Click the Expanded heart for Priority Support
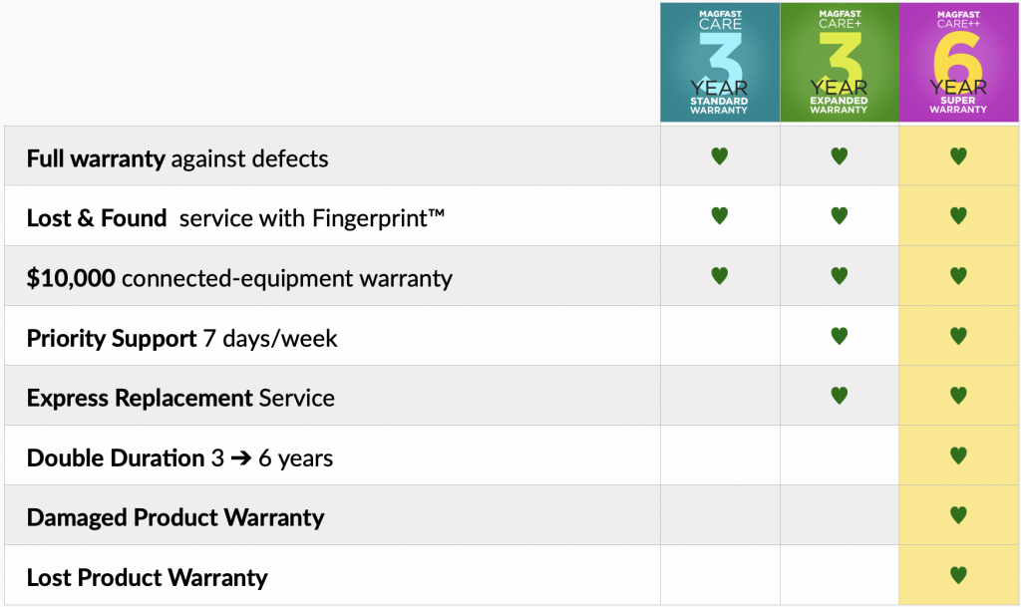 coord(840,336)
